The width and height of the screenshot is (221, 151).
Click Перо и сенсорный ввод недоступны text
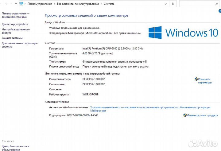(115, 67)
